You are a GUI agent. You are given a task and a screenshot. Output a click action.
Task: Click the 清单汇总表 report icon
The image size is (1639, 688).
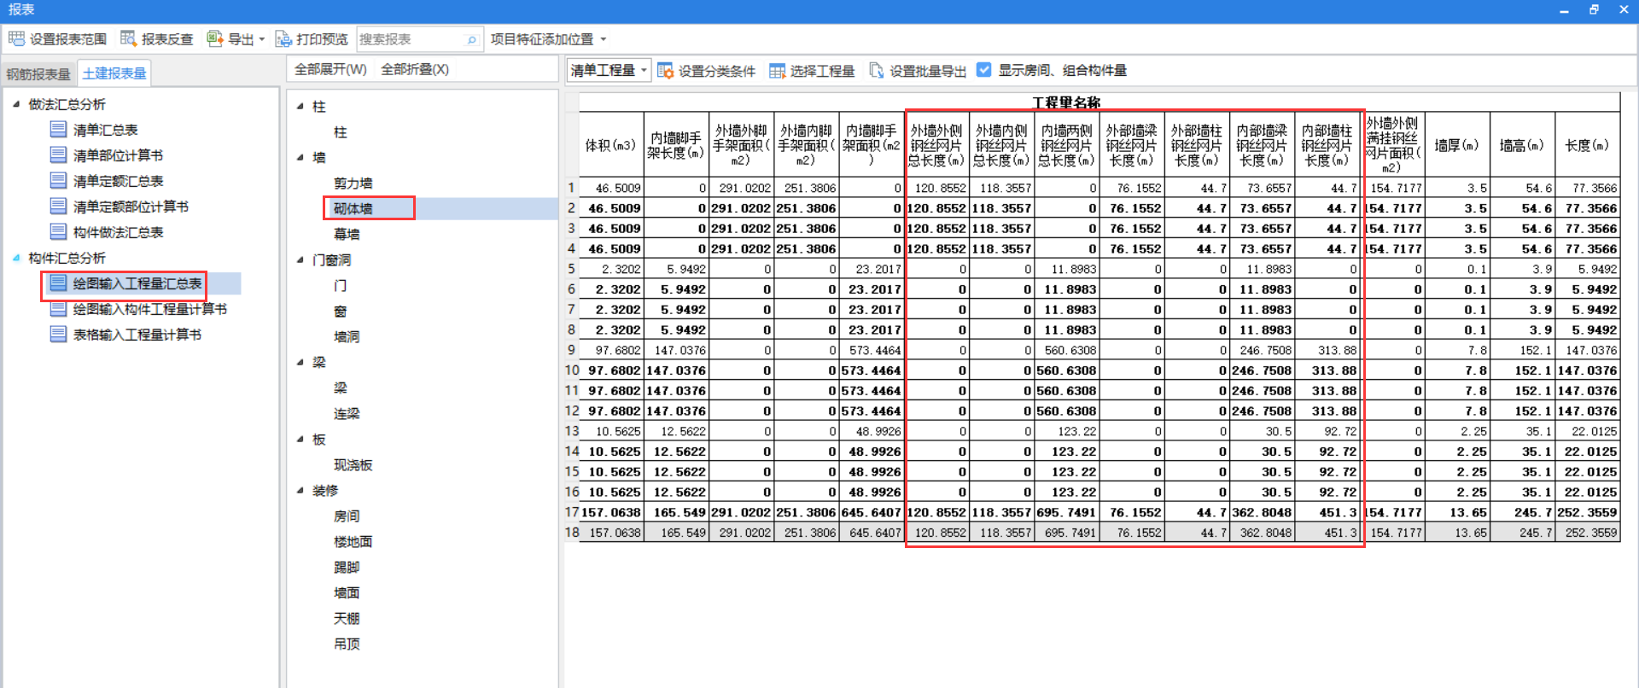58,130
